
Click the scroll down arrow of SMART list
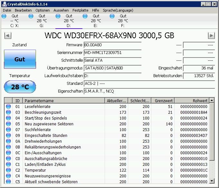pyautogui.click(x=212, y=181)
